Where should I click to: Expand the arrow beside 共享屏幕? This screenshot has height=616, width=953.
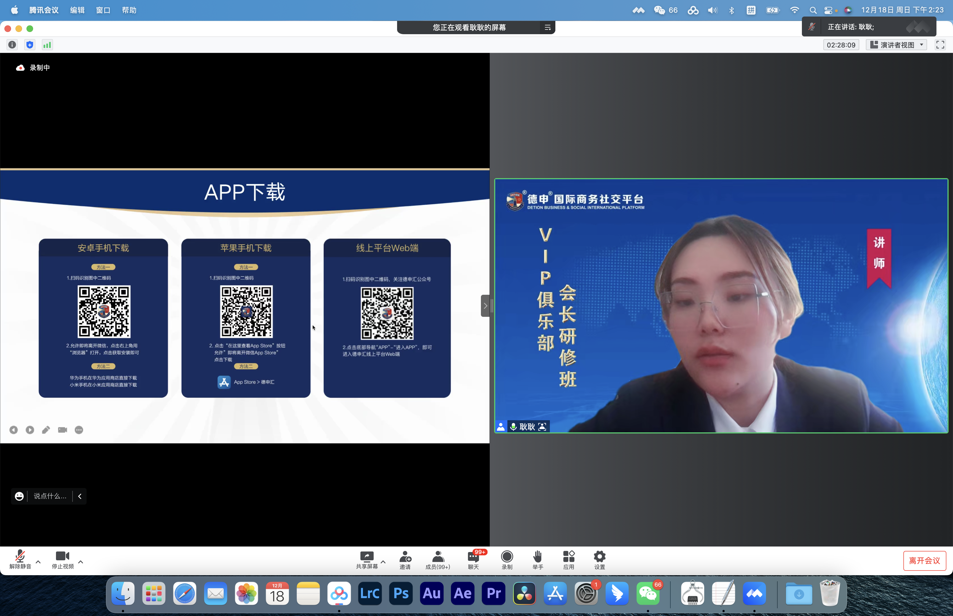point(383,562)
